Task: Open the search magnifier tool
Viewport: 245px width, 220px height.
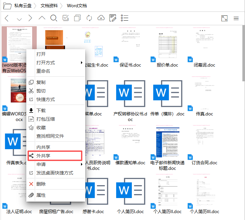Action: coord(53,18)
